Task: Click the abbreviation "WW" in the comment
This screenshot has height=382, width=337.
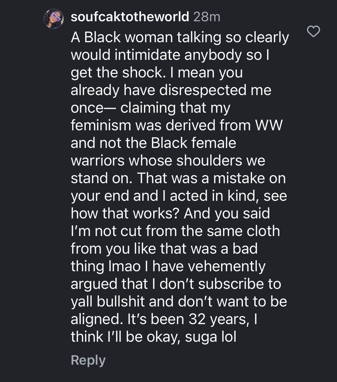Action: (x=269, y=125)
